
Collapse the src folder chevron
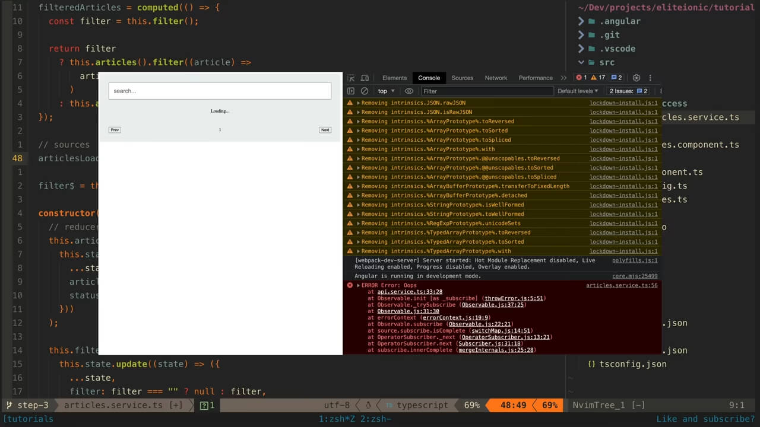coord(581,62)
